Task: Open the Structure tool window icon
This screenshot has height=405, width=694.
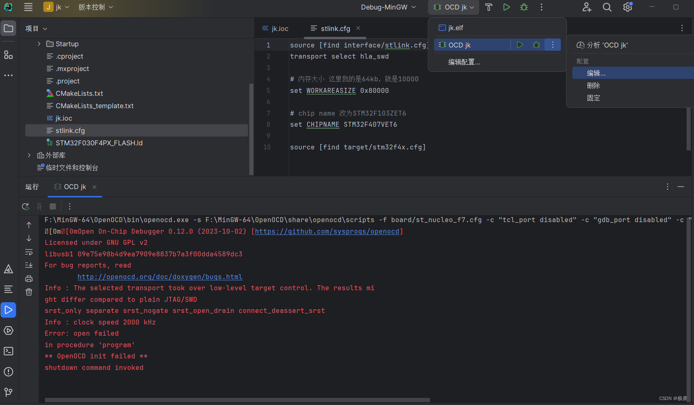Action: 8,54
